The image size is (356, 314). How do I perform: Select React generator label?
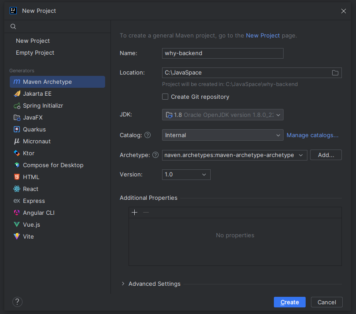pos(30,189)
